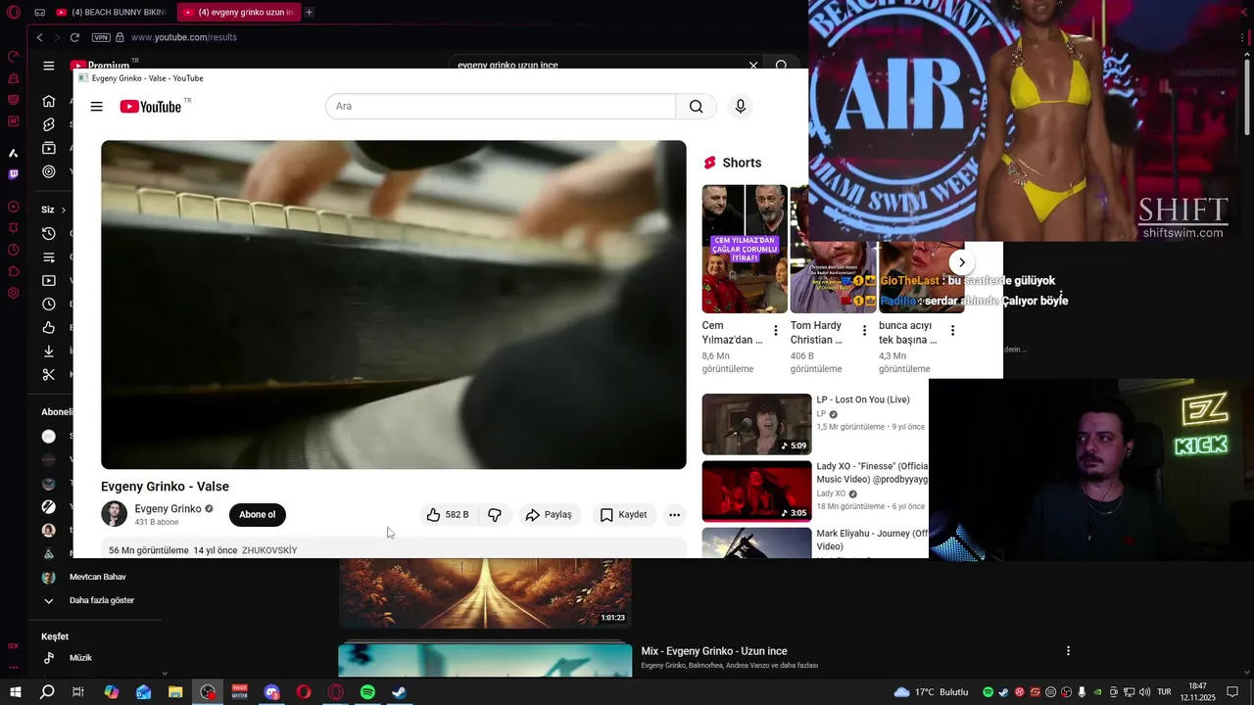Open History icon under Siz section
Image resolution: width=1254 pixels, height=705 pixels.
click(x=49, y=233)
